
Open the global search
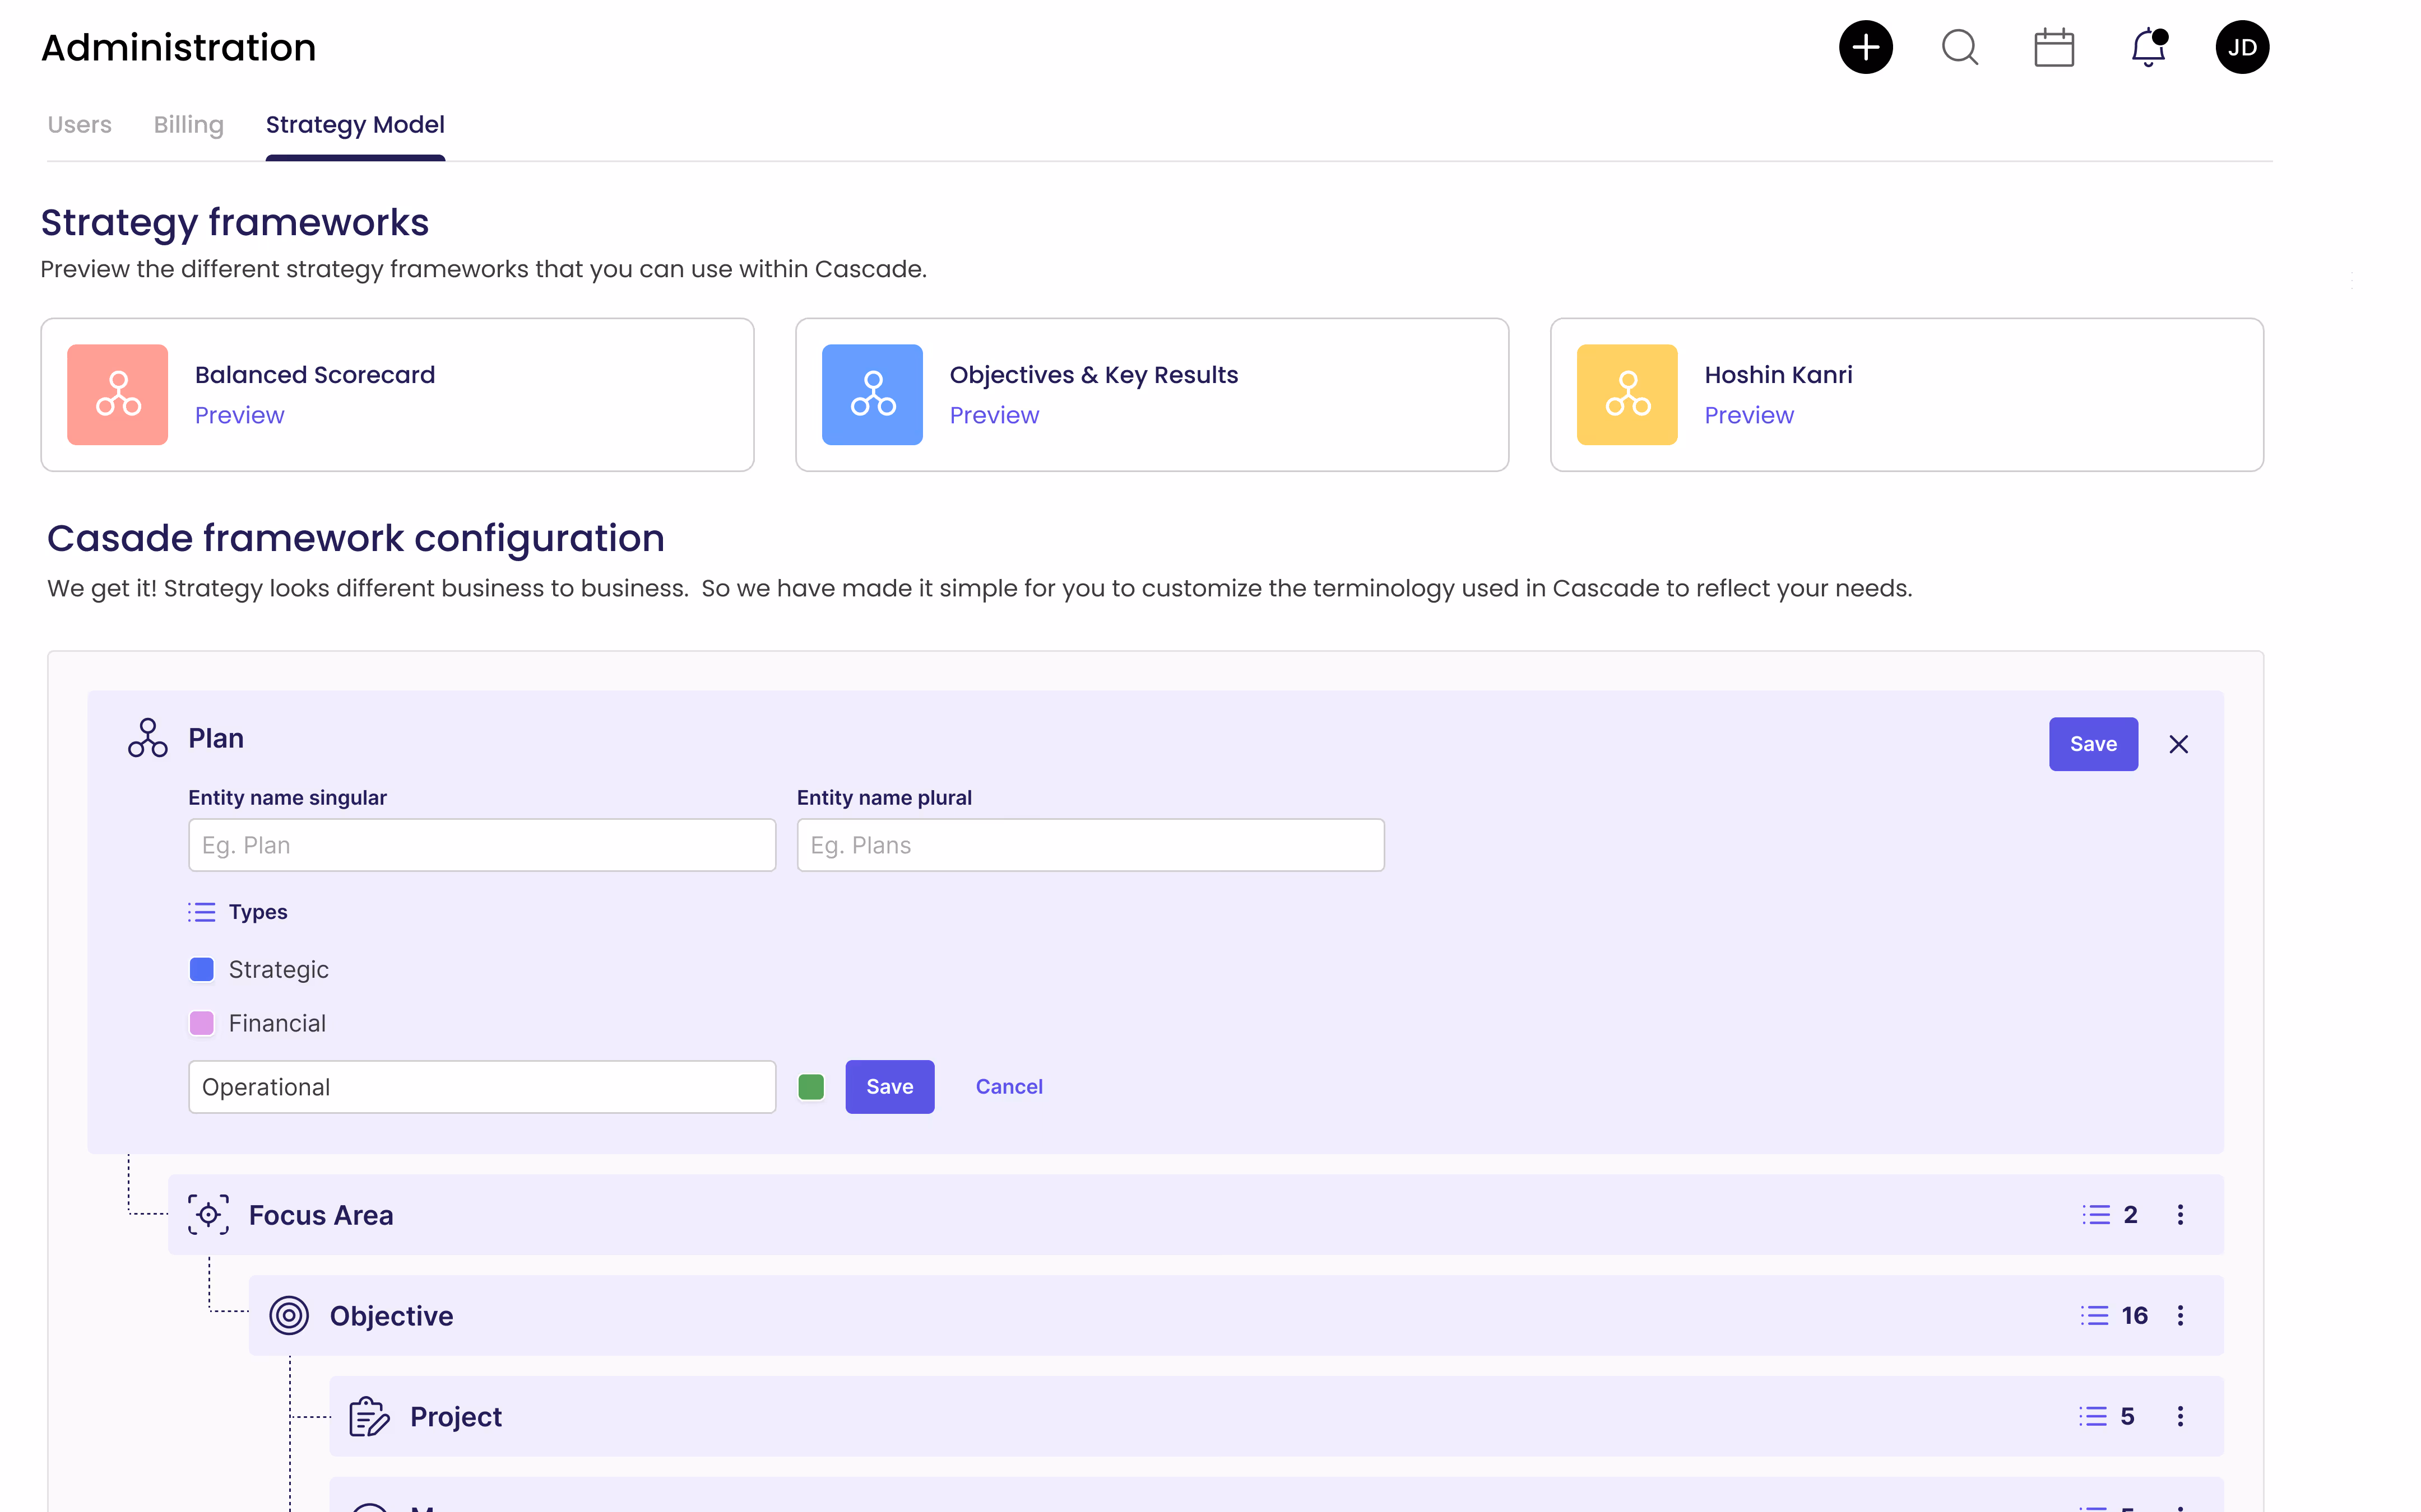1959,46
